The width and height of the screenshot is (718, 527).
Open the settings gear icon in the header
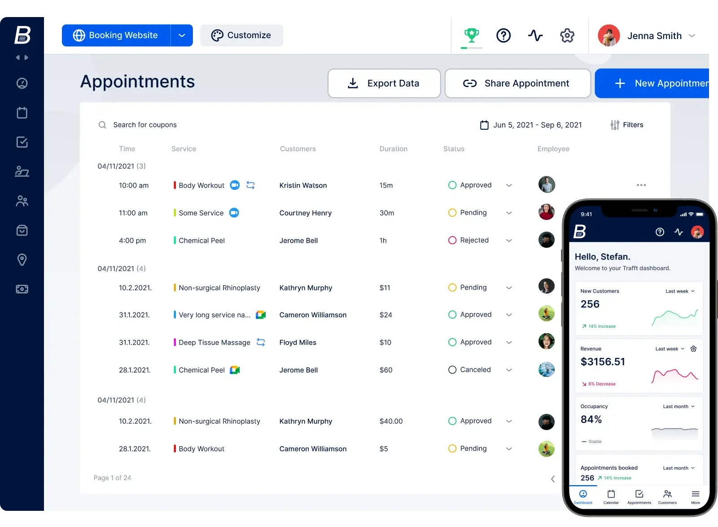click(x=567, y=35)
